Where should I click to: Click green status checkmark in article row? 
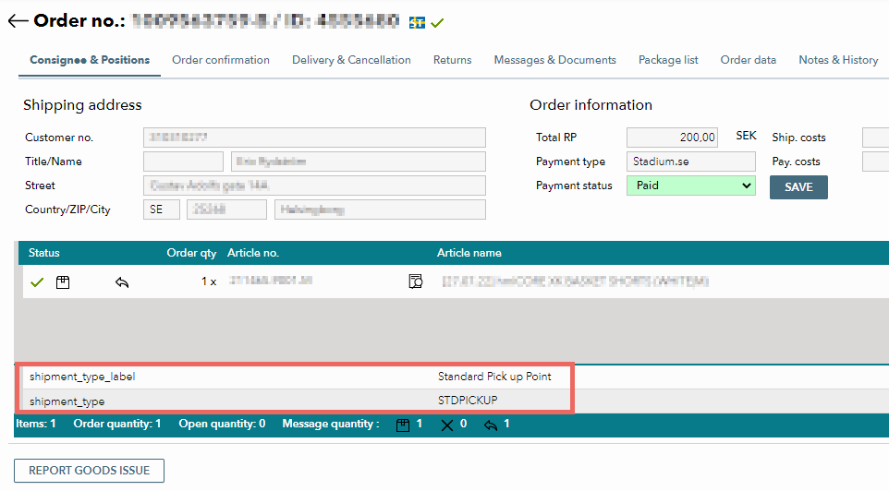[37, 282]
